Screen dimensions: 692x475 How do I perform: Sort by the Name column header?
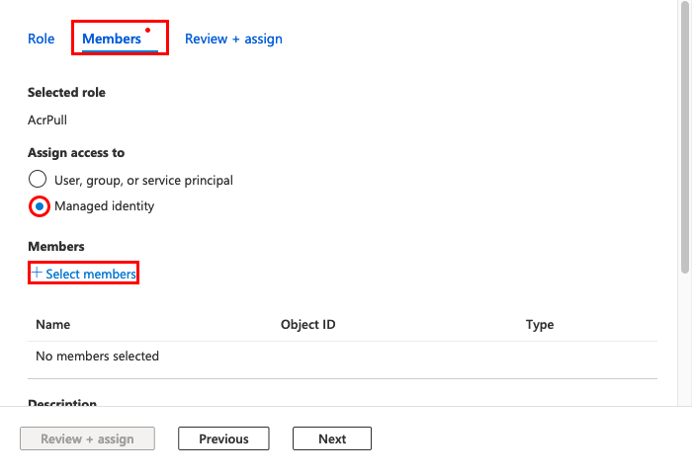[x=53, y=324]
